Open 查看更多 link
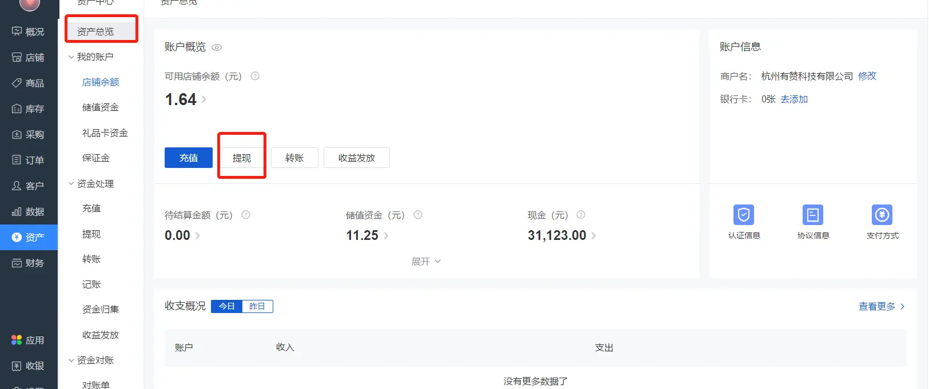Image resolution: width=929 pixels, height=389 pixels. (x=881, y=307)
